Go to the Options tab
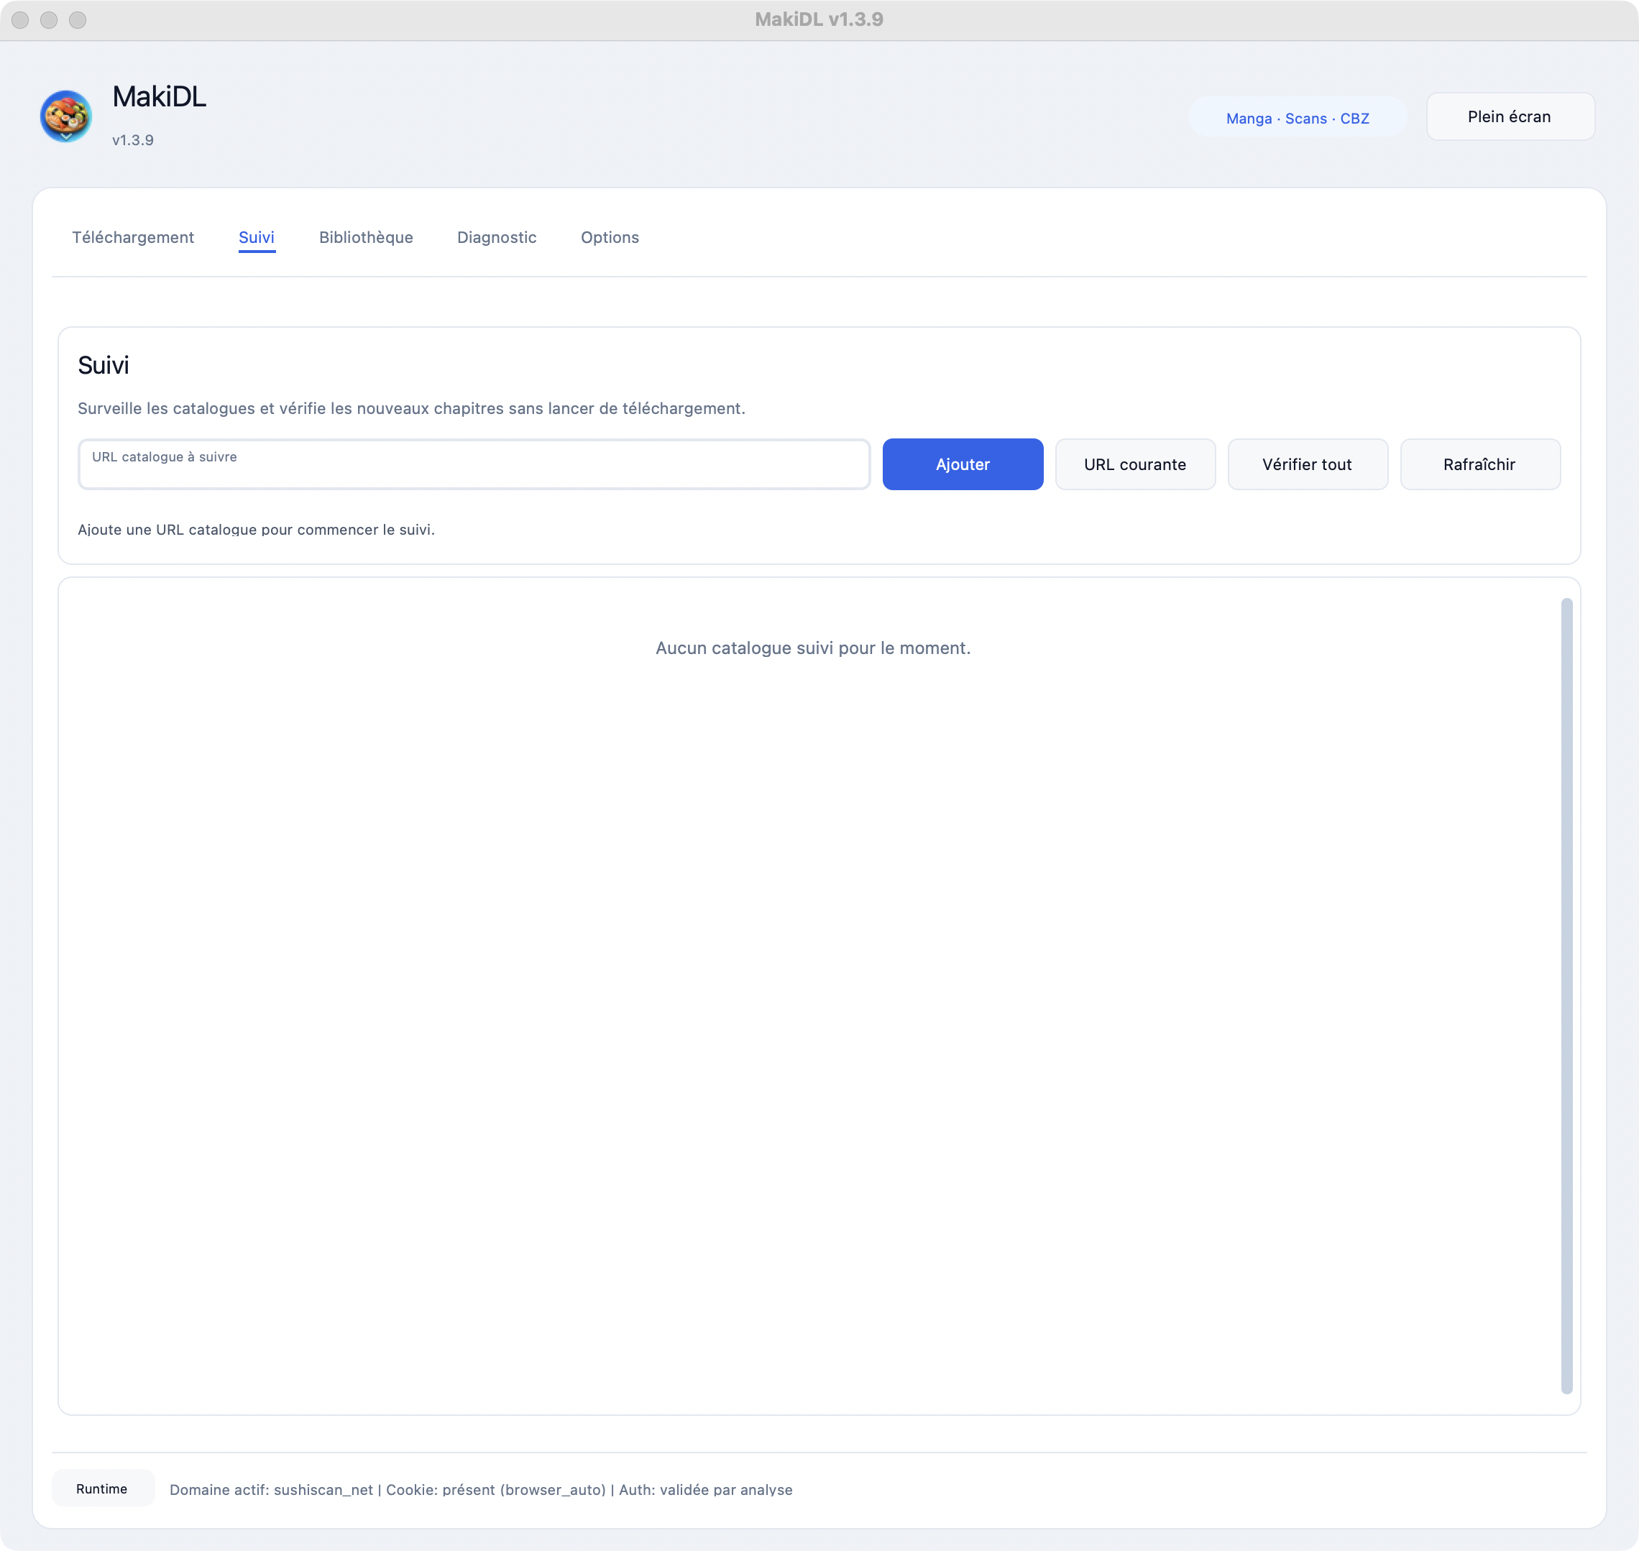Viewport: 1639px width, 1551px height. pos(610,237)
